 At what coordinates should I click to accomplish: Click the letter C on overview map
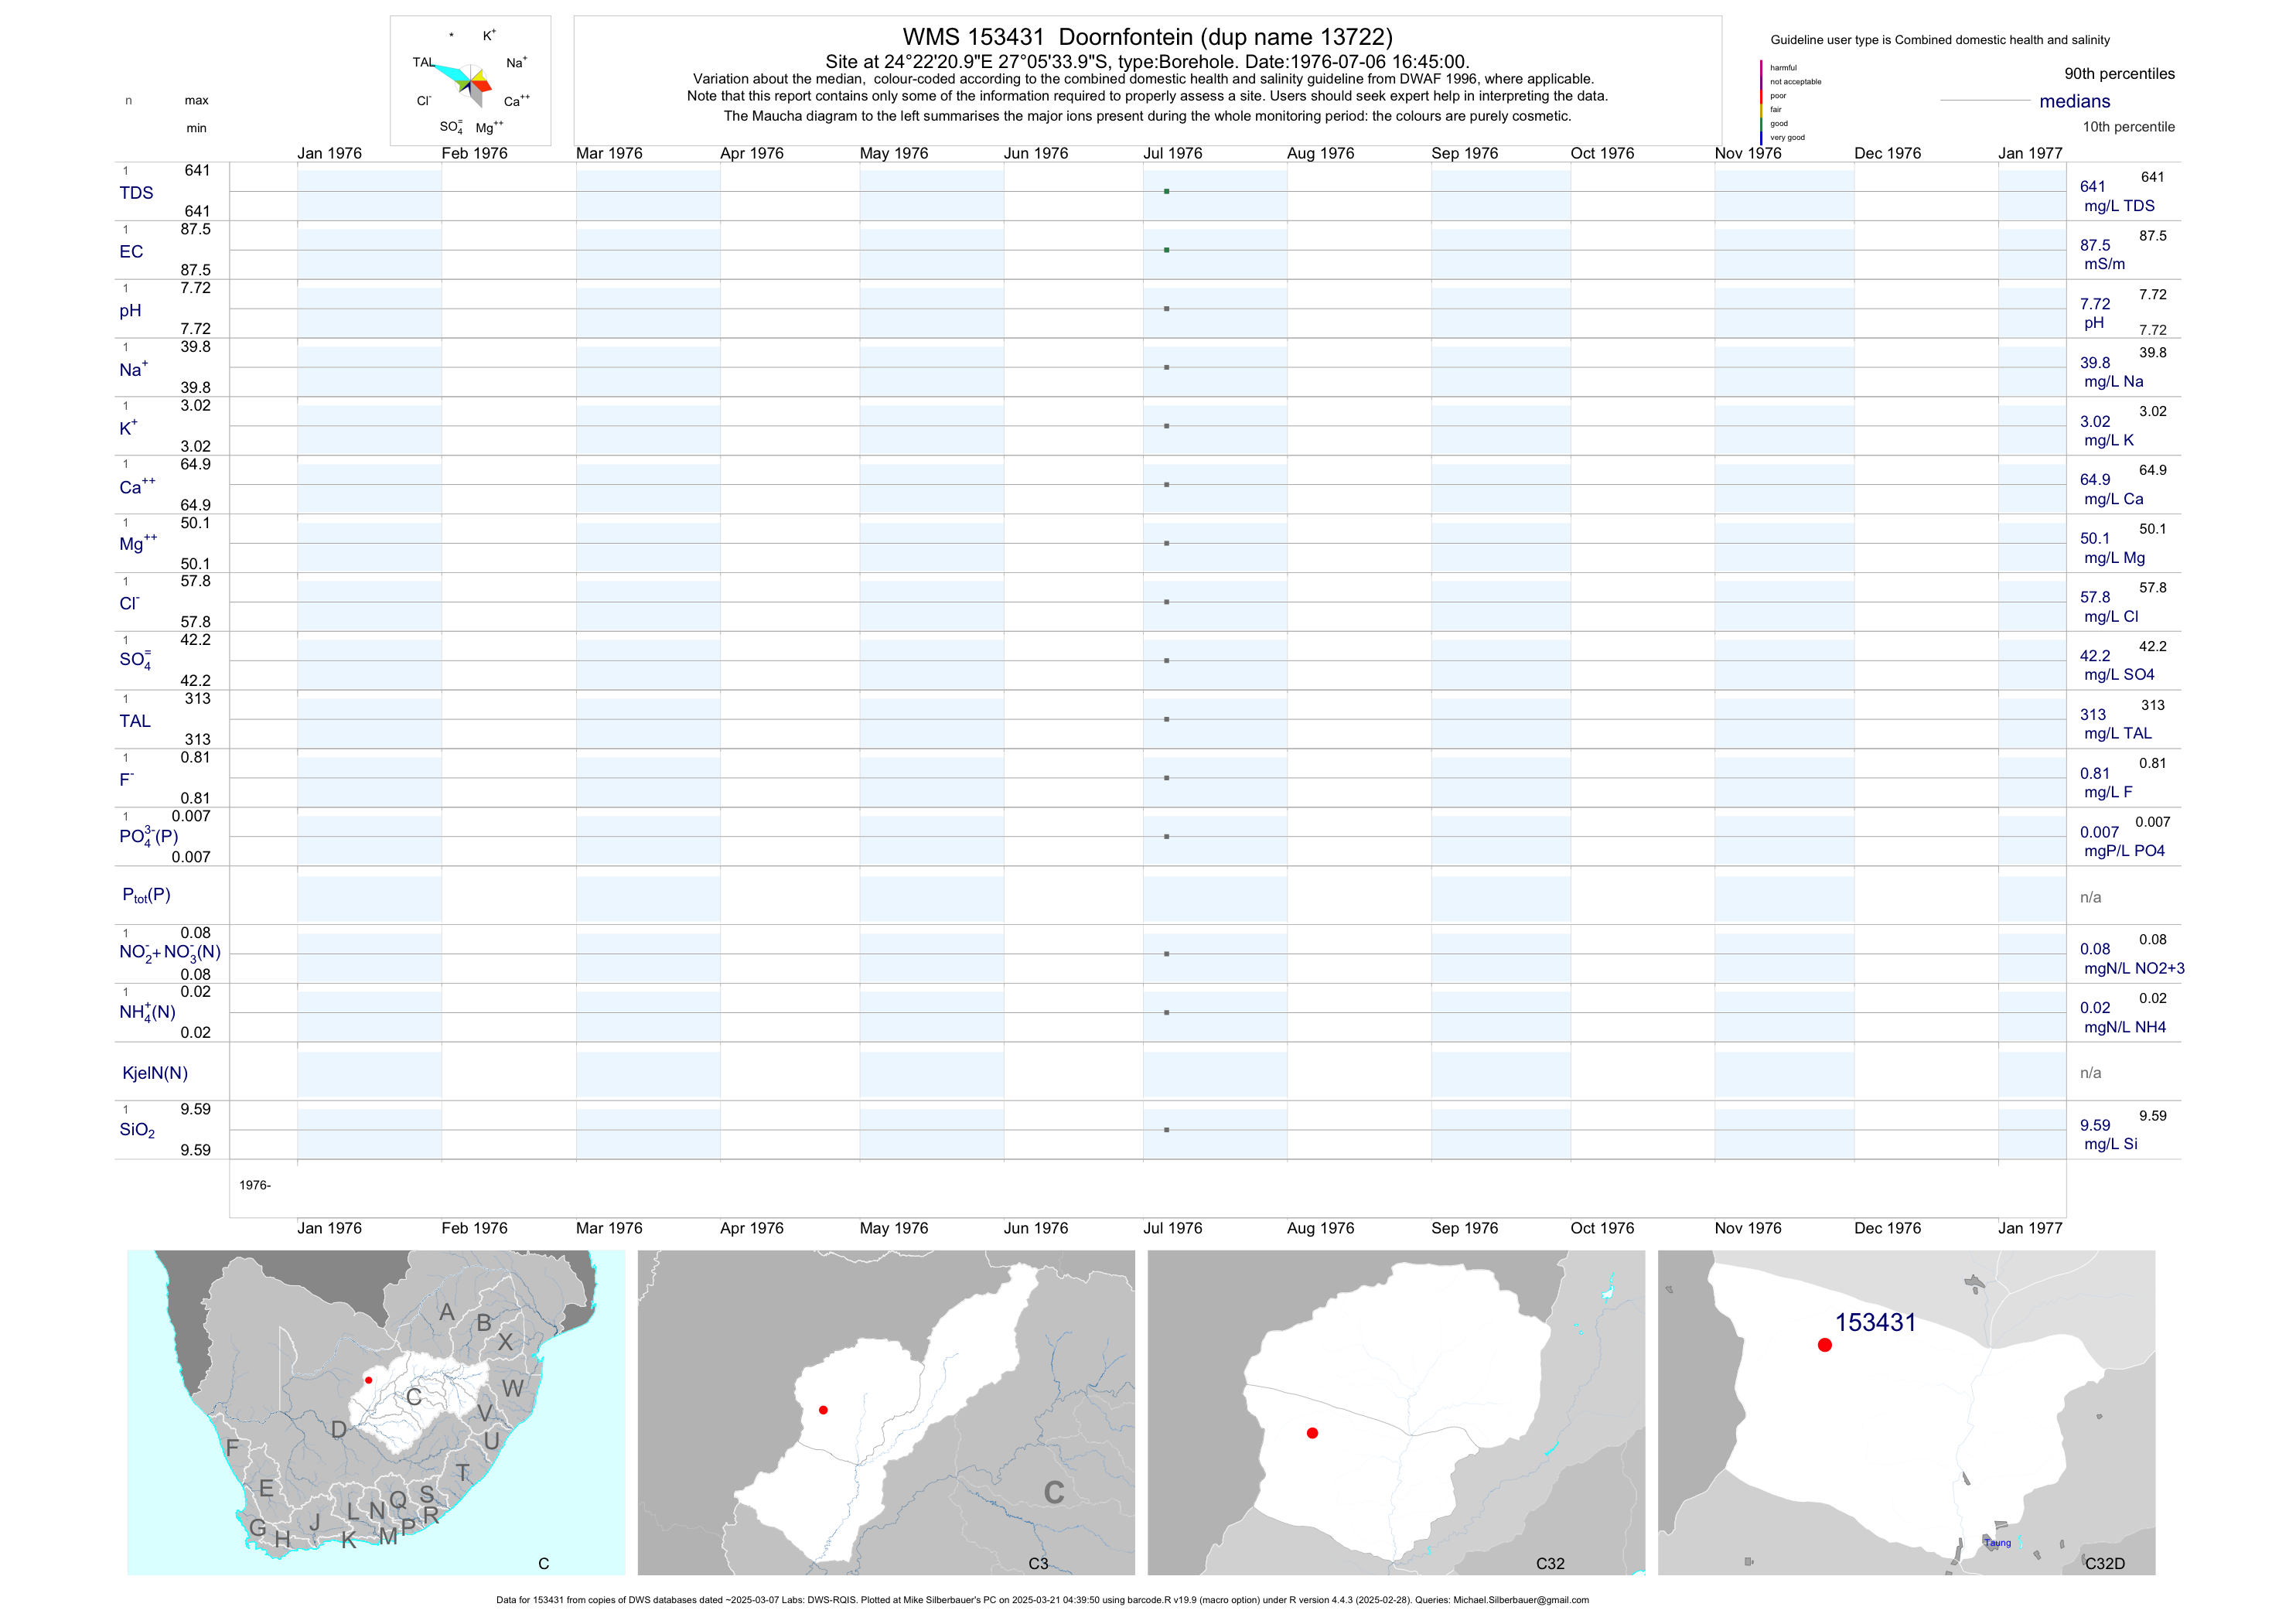pos(413,1397)
